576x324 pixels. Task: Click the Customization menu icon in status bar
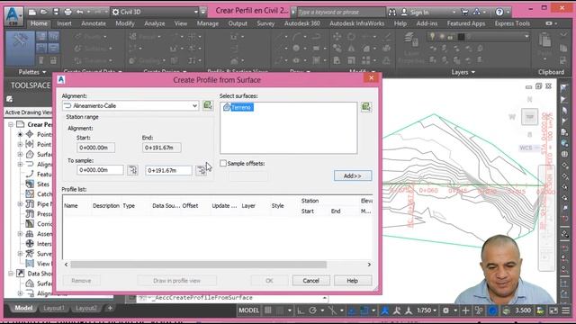(x=566, y=310)
